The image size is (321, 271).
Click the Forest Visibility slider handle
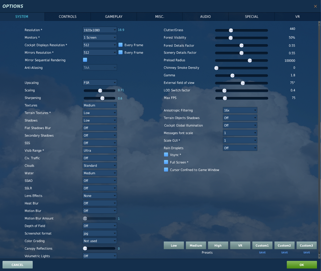coord(231,38)
